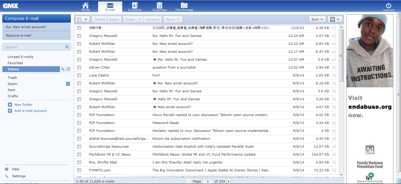Go to next page arrow
This screenshot has width=401, height=184.
[x=229, y=181]
